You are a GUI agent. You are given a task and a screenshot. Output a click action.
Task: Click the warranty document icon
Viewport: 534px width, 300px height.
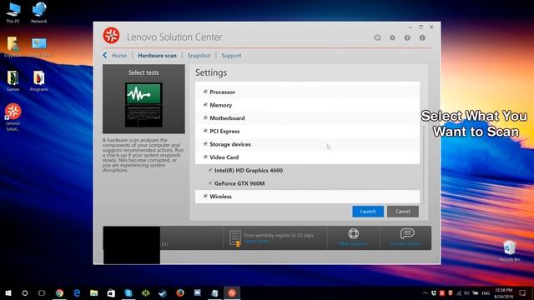(x=235, y=237)
